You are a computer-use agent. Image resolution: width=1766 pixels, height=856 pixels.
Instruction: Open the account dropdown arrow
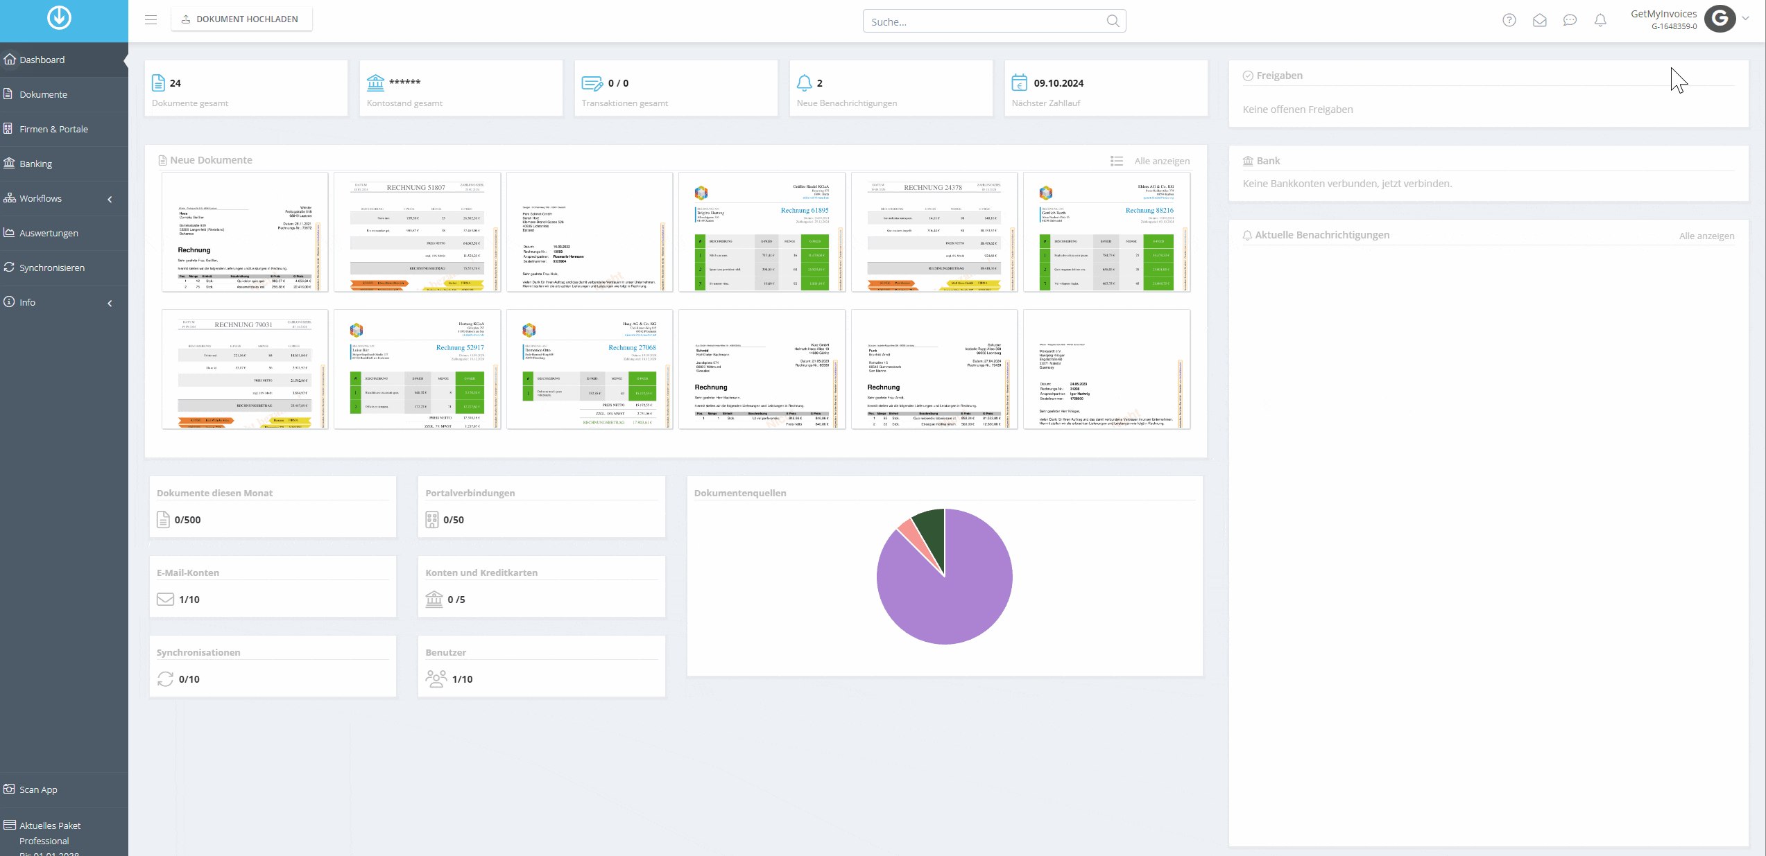coord(1746,19)
